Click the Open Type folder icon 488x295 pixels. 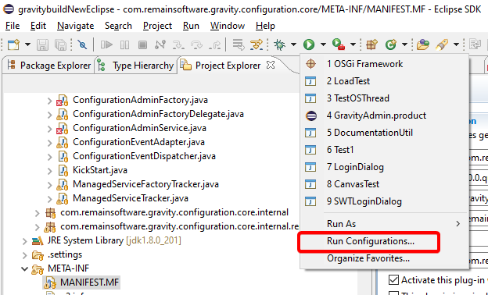pos(423,44)
